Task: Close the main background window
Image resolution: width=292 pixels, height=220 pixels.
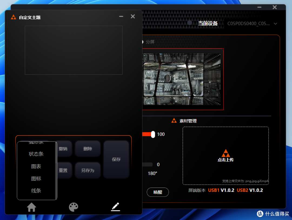Action: pyautogui.click(x=274, y=7)
